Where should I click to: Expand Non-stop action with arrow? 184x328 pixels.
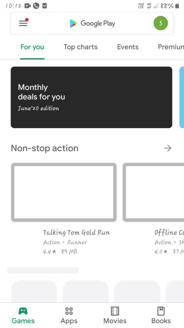point(167,148)
